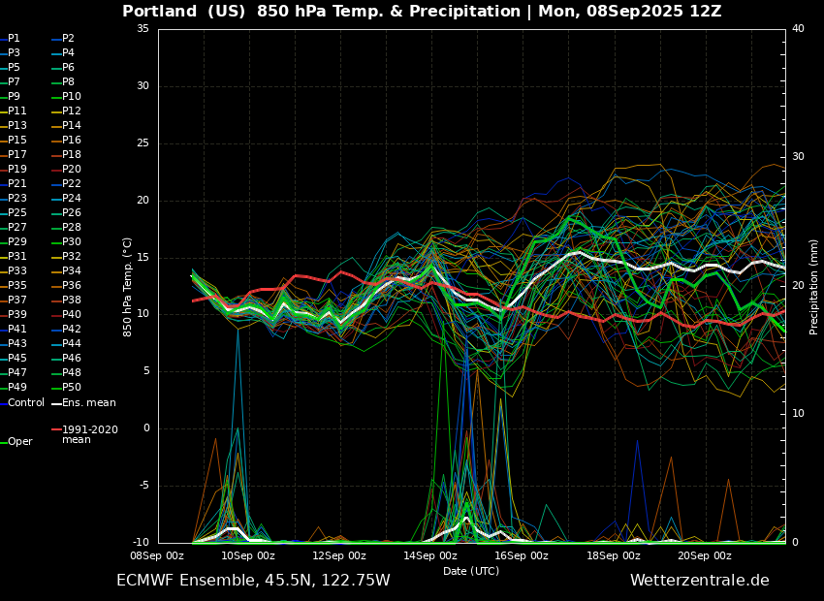Click the white line swatch for Ens. mean
This screenshot has height=601, width=824.
click(56, 402)
